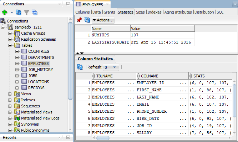Open the Distribution tab
This screenshot has width=238, height=142.
[x=204, y=12]
